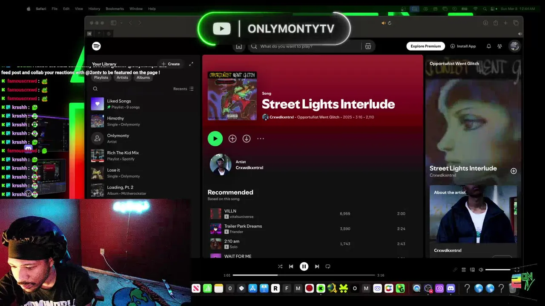Toggle shuffle in the player bar
This screenshot has width=545, height=306.
click(280, 266)
